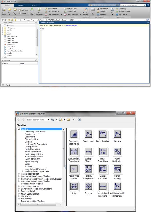The height and width of the screenshot is (212, 151).
Task: Create New Variable
Action: coord(51,9)
